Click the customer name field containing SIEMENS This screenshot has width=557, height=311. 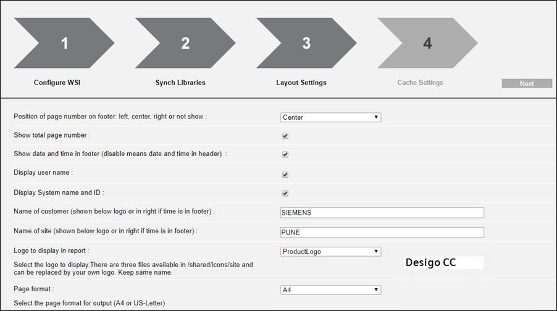click(x=382, y=213)
